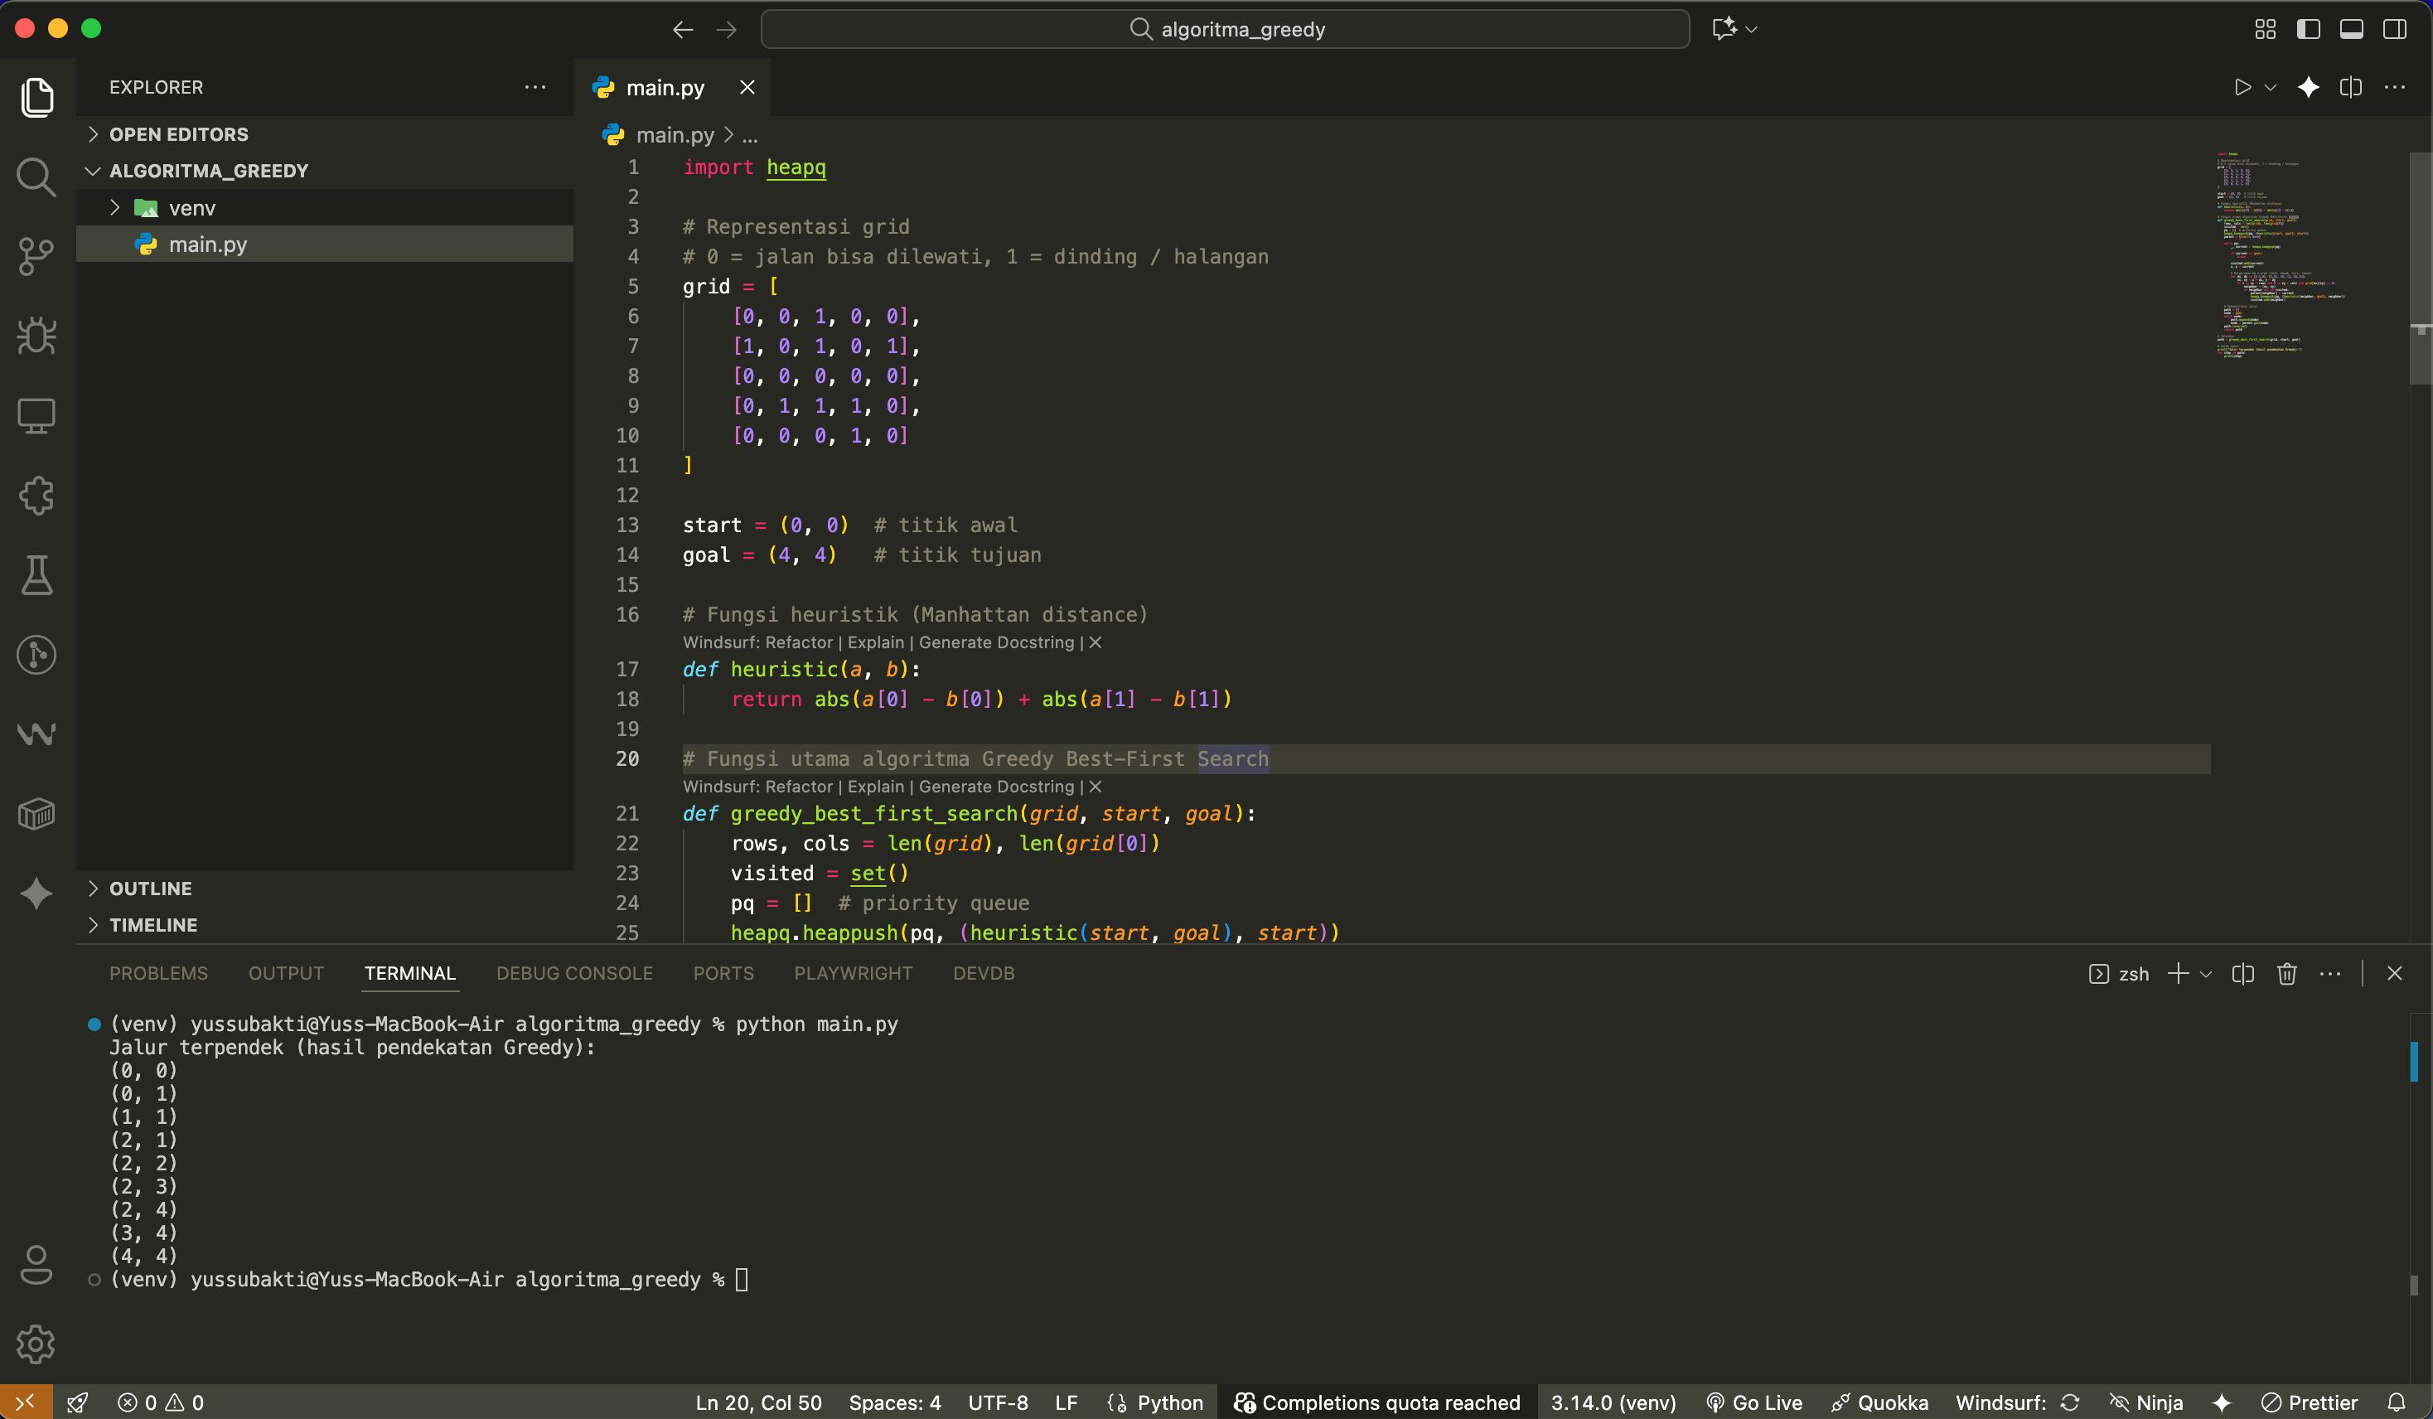Open the Testing flask icon
Image resolution: width=2433 pixels, height=1419 pixels.
pos(36,574)
